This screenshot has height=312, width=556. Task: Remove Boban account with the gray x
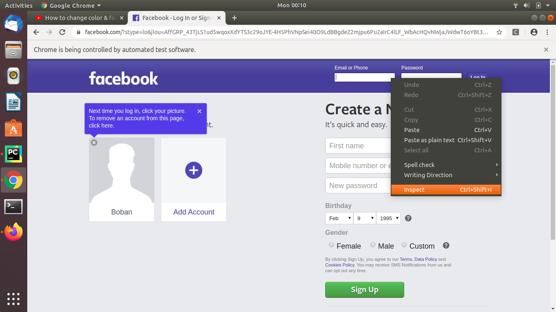(x=94, y=143)
